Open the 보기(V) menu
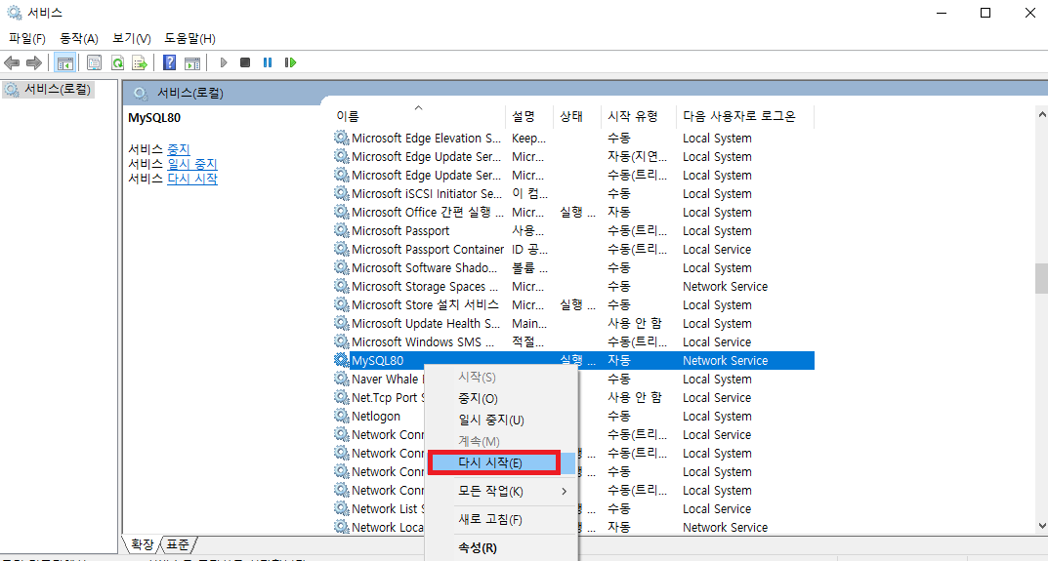 (132, 39)
